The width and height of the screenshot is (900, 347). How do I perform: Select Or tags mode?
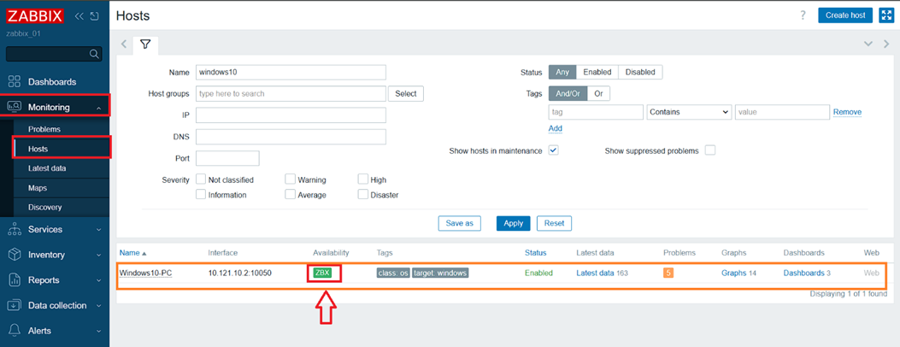[598, 93]
